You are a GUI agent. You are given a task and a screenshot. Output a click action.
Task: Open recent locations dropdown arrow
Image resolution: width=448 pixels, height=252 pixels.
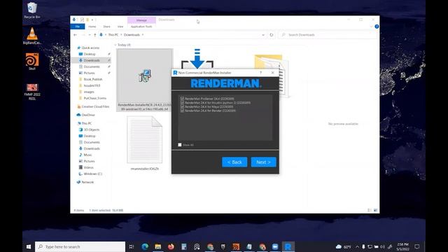tap(90, 35)
